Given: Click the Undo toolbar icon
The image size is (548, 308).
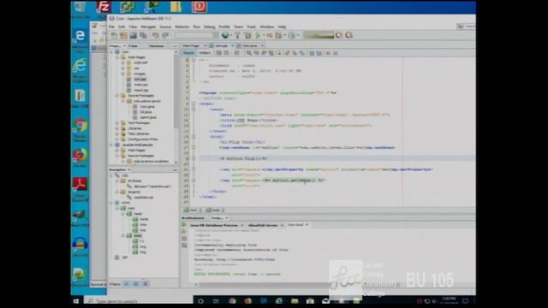Looking at the screenshot, I should pos(156,35).
